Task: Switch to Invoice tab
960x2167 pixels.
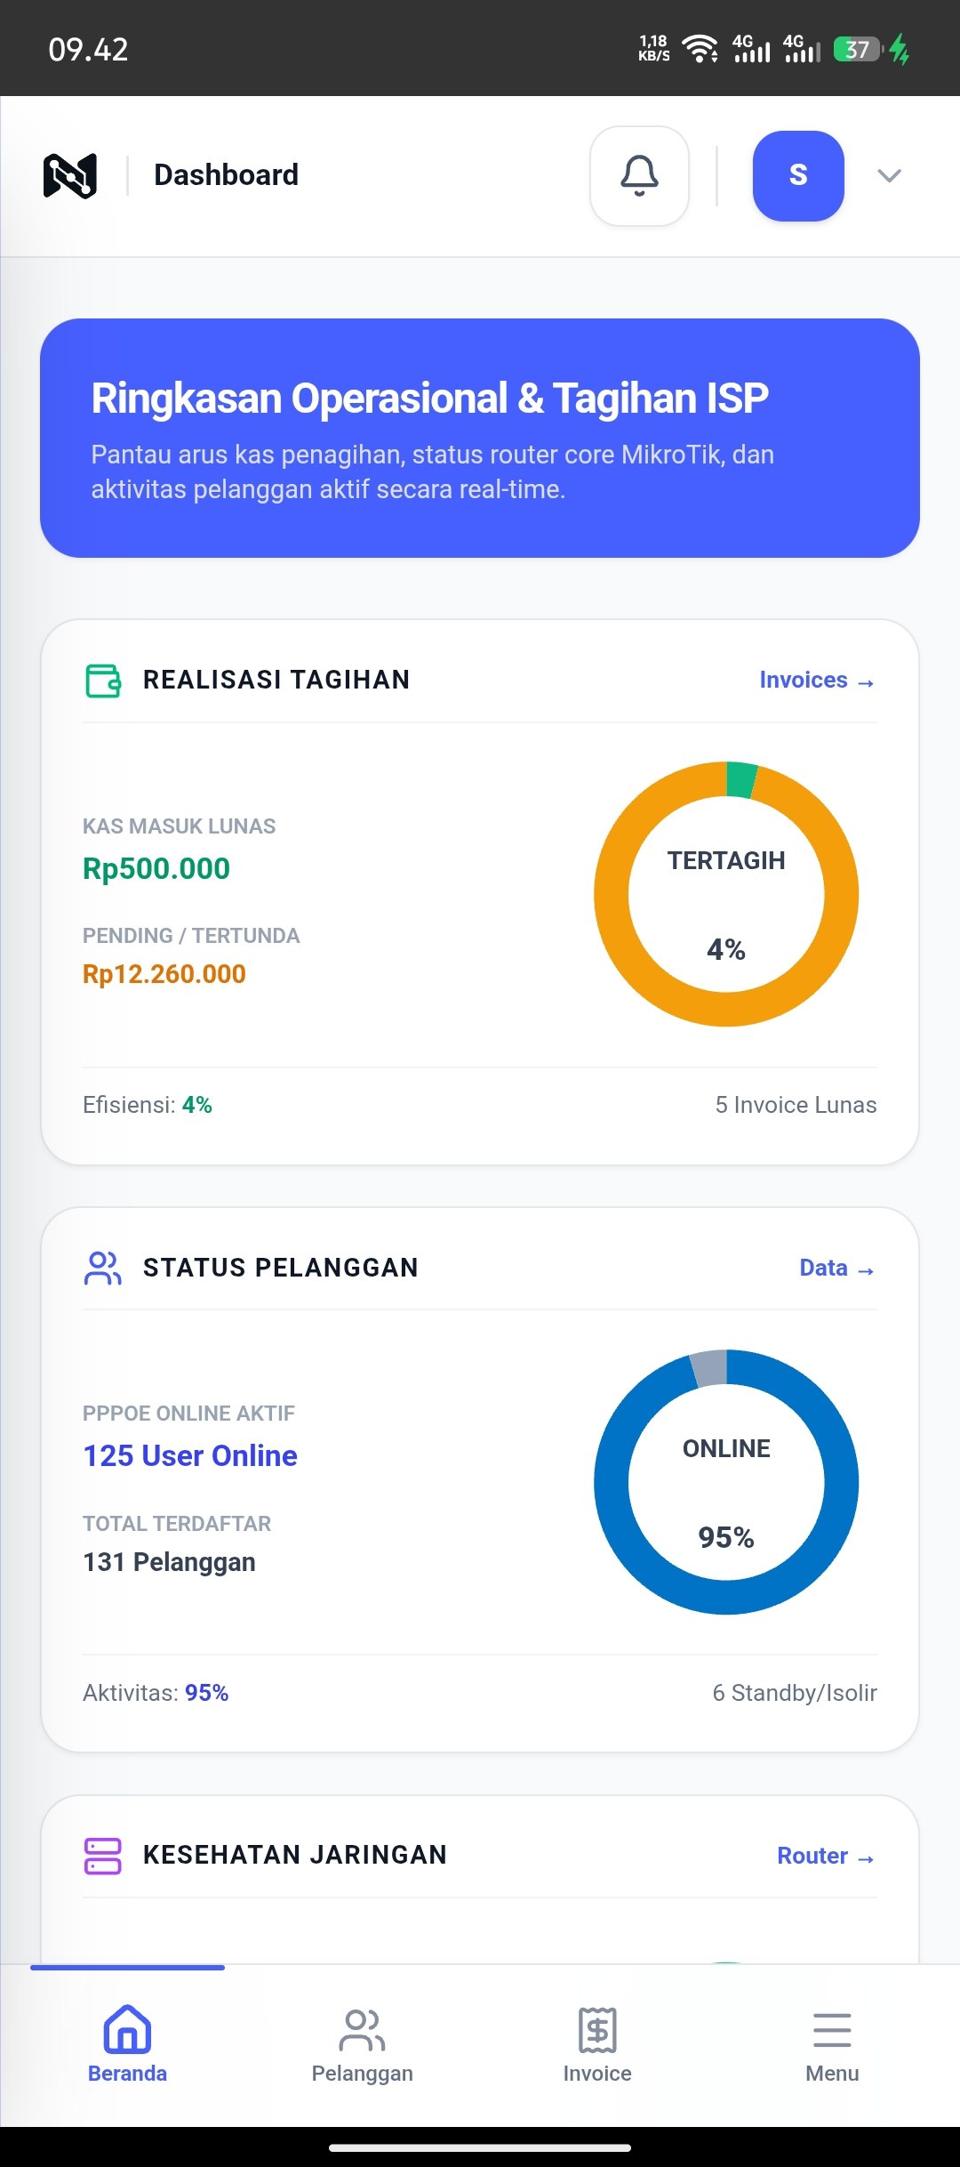Action: [x=597, y=2044]
